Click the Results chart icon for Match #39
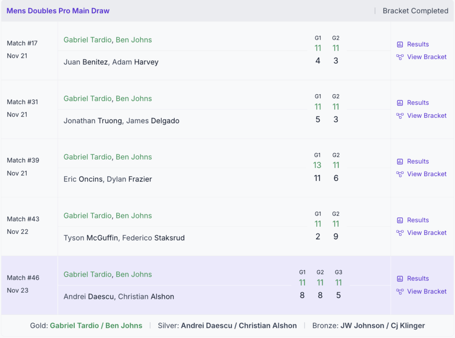Viewport: 455px width, 338px height. (400, 161)
